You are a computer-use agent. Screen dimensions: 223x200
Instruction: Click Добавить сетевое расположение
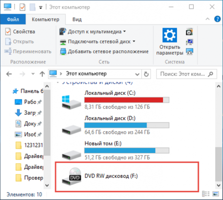click(x=104, y=52)
